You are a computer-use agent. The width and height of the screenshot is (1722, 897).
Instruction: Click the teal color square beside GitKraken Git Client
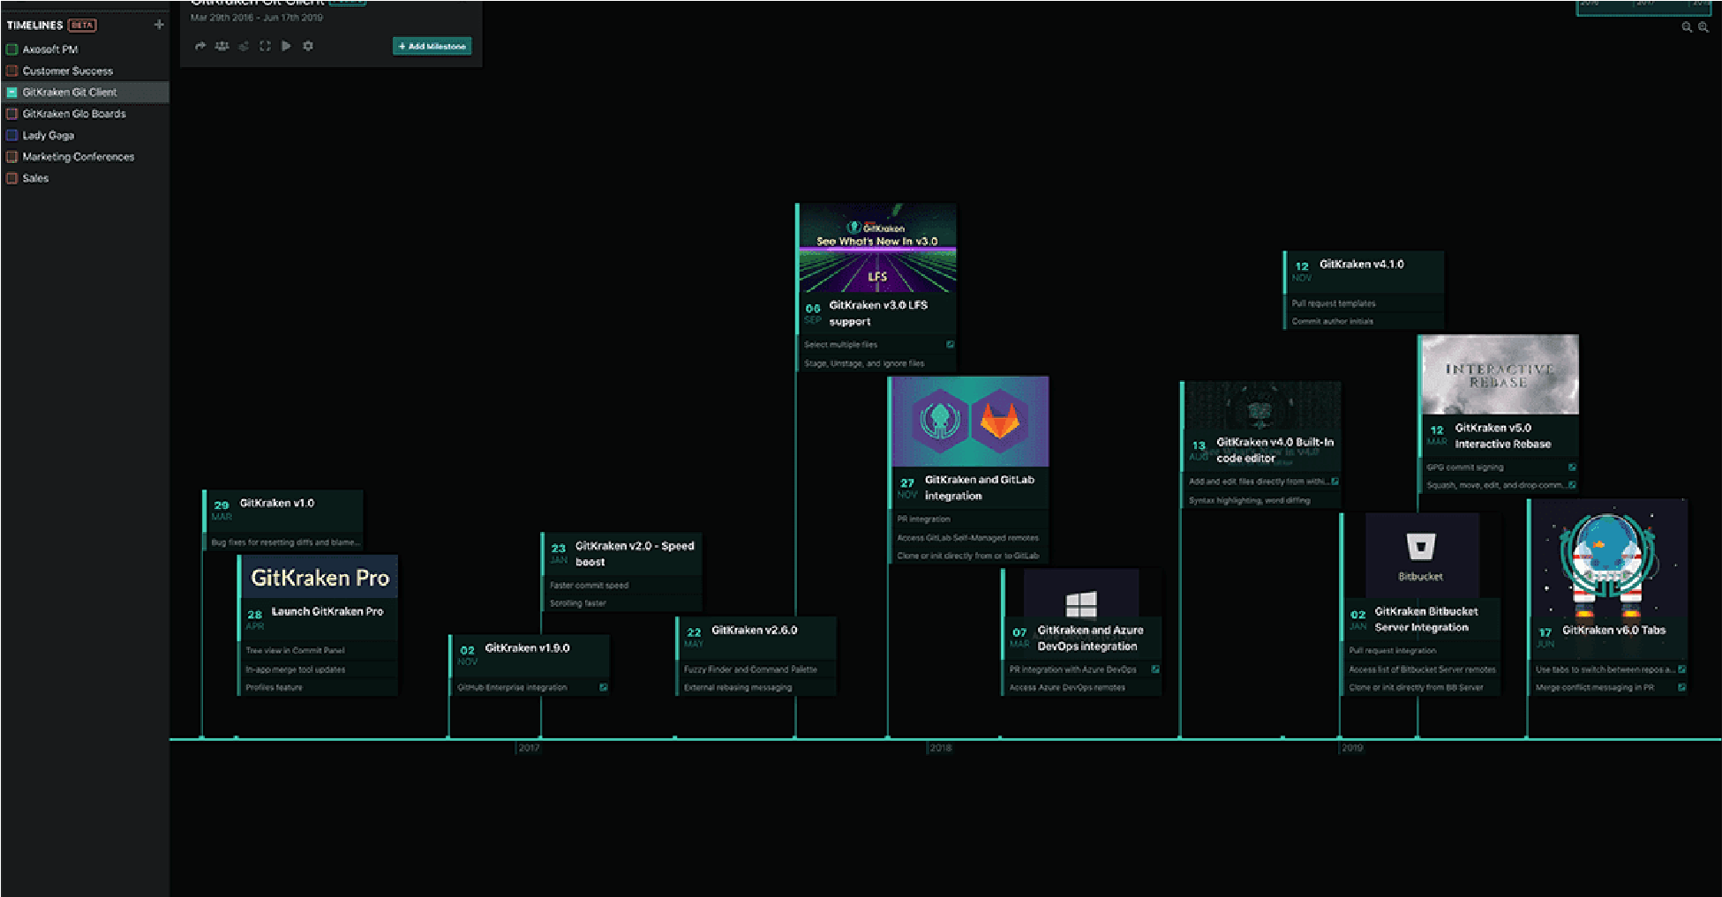click(12, 92)
